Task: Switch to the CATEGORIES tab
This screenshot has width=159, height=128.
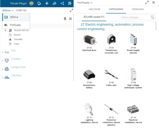Action: pos(116,9)
